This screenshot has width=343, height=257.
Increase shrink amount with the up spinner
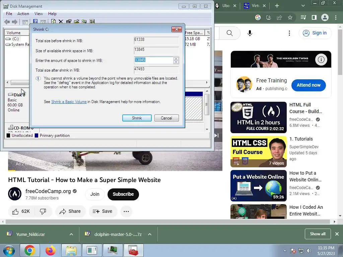pyautogui.click(x=176, y=59)
